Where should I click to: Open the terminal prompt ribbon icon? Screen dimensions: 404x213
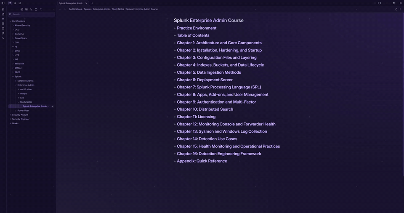point(3,38)
